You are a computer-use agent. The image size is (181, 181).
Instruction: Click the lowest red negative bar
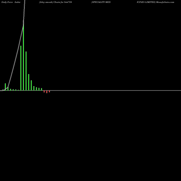pyautogui.click(x=47, y=92)
